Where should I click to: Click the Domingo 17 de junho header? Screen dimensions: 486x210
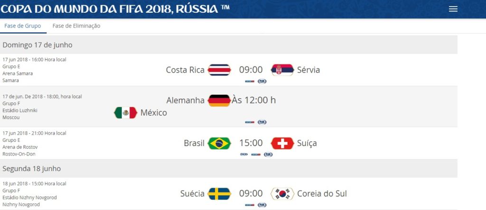[x=229, y=45]
